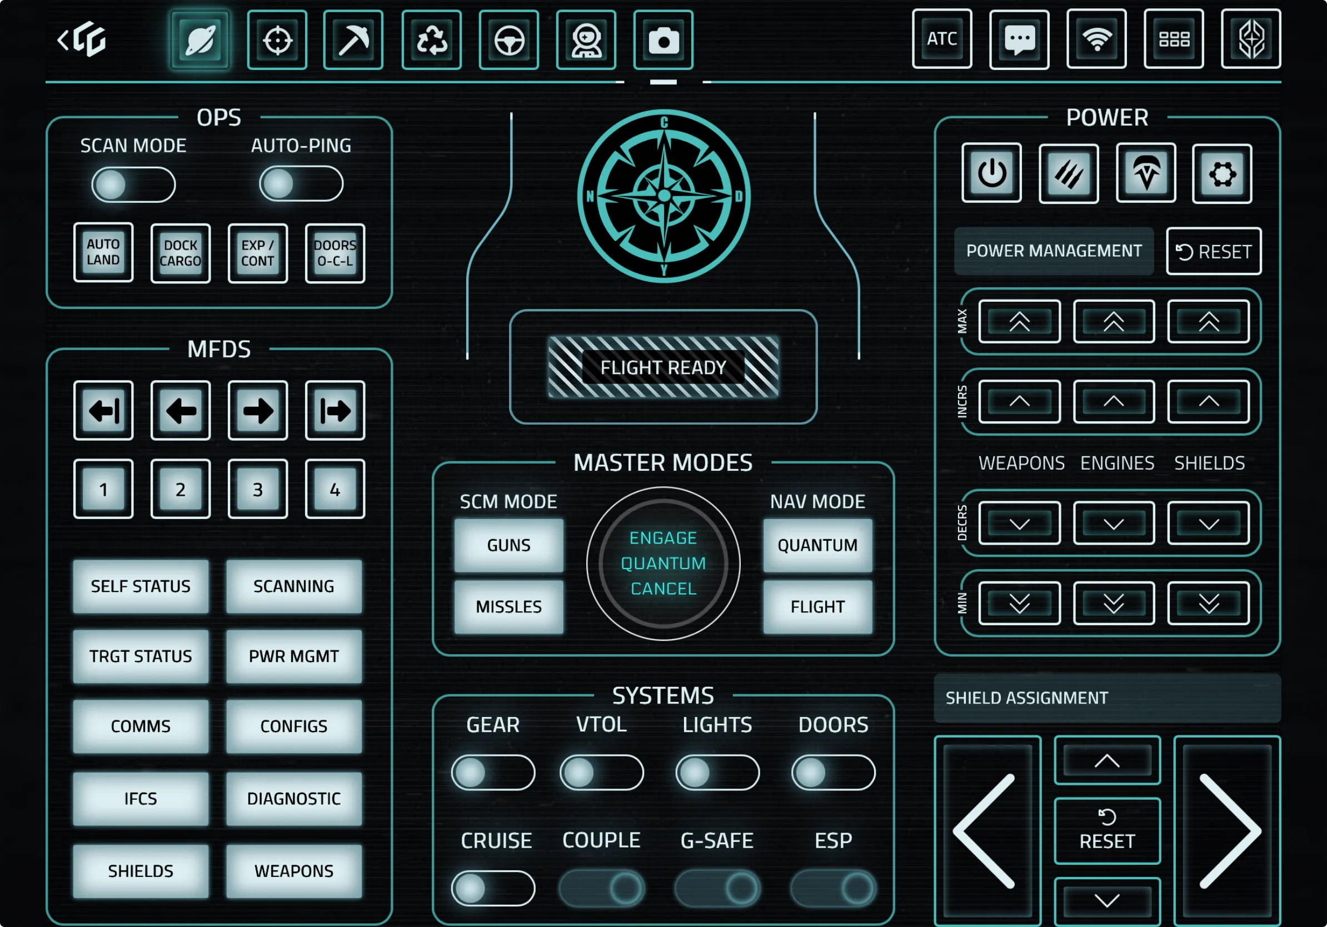Image resolution: width=1327 pixels, height=927 pixels.
Task: Enable the Gear toggle switch
Action: (x=493, y=772)
